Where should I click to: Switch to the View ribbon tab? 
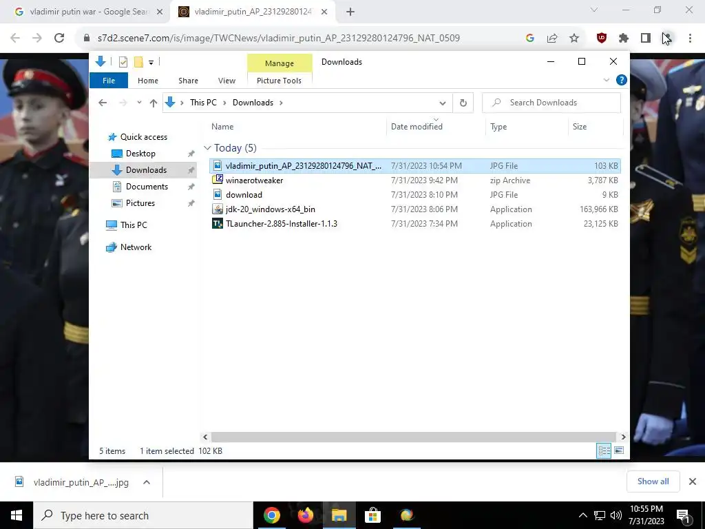pos(227,81)
